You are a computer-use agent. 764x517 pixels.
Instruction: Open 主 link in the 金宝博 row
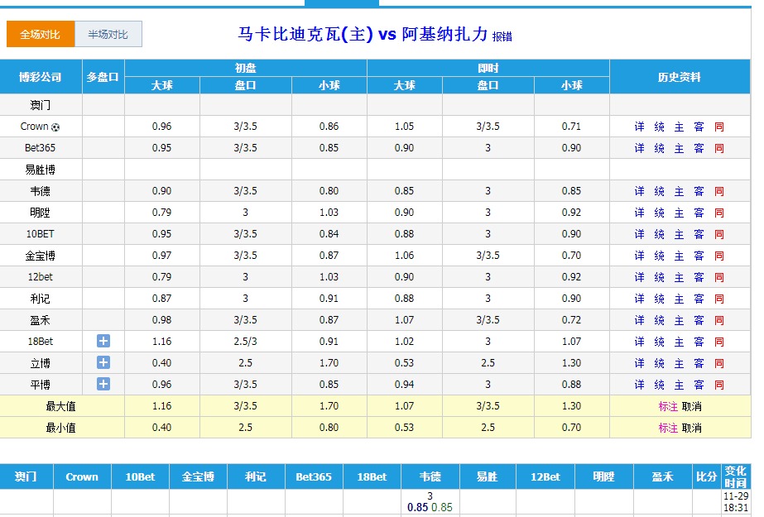click(680, 255)
